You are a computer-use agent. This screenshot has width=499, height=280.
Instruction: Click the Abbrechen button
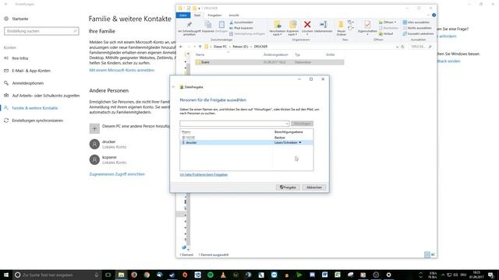pos(313,187)
